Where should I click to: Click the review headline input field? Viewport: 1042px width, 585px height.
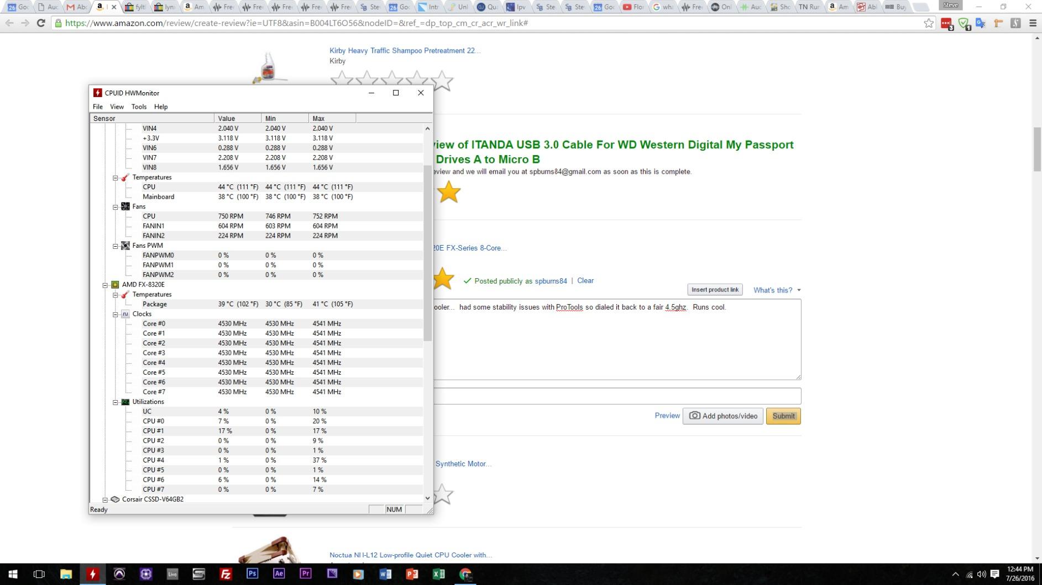tap(617, 396)
